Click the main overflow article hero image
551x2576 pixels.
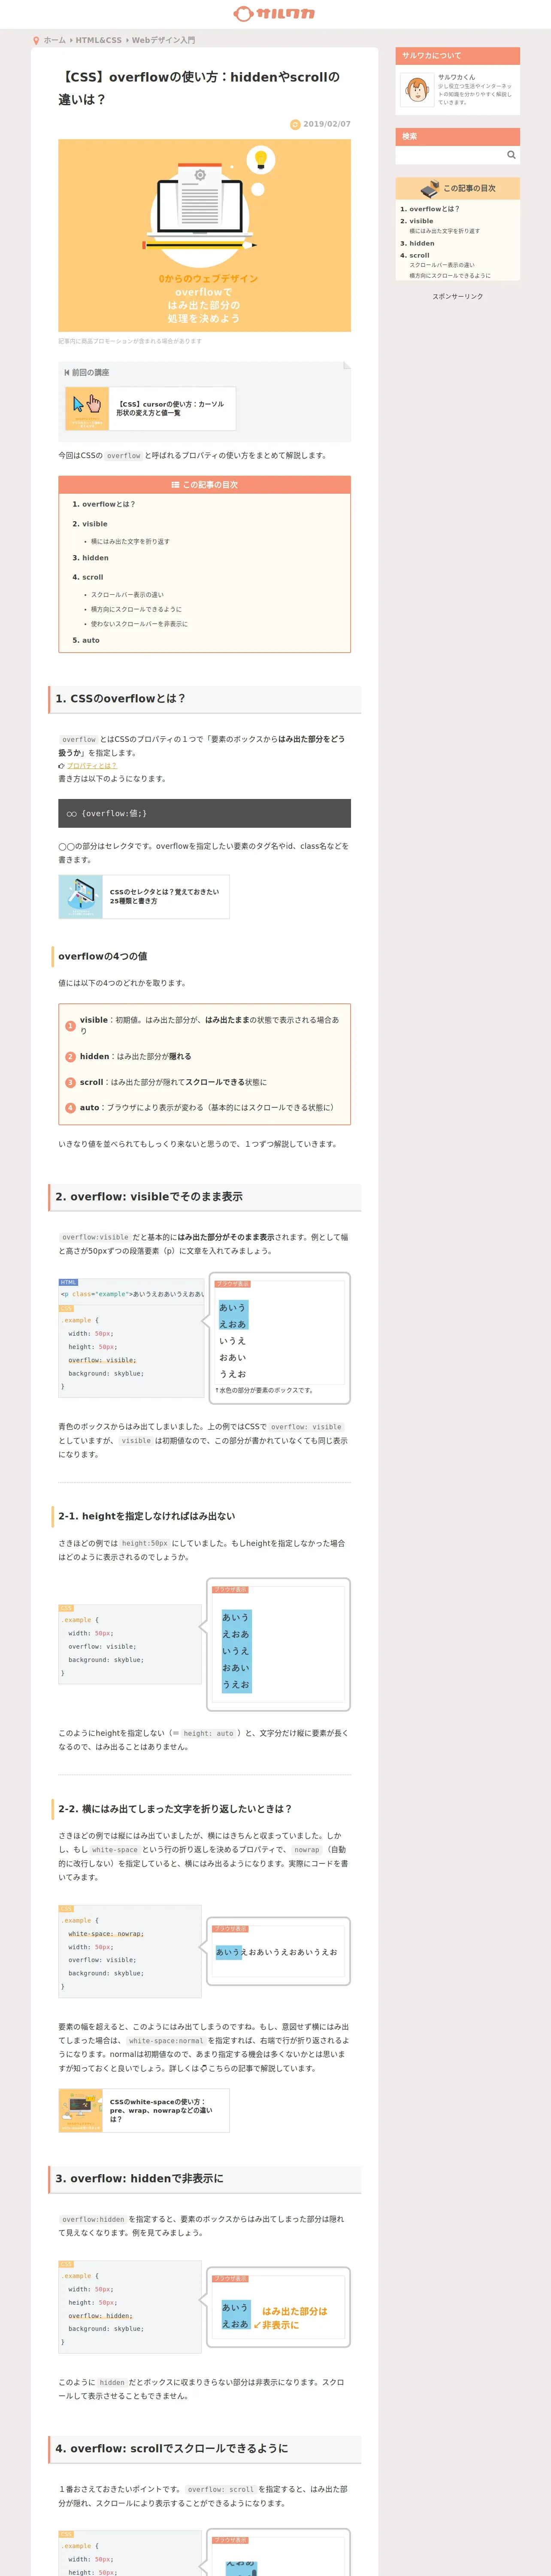pos(204,235)
